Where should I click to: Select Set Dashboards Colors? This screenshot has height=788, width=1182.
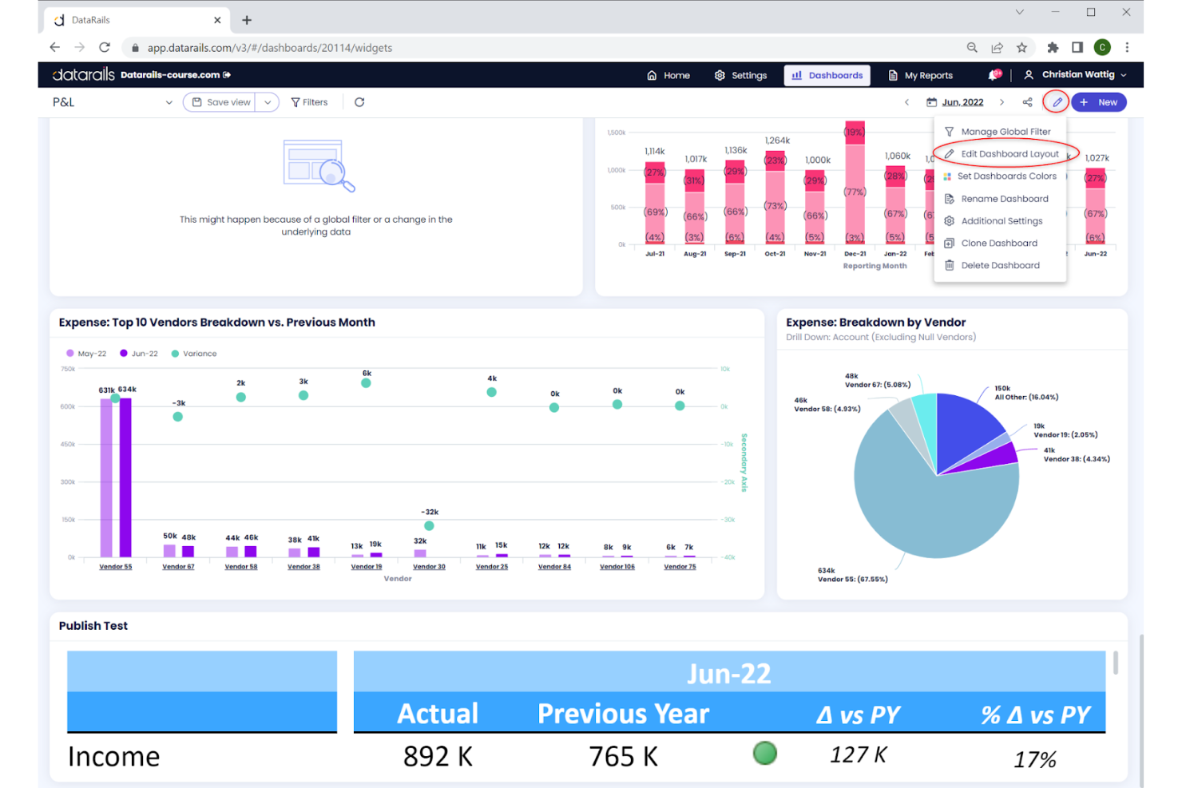pos(1007,176)
